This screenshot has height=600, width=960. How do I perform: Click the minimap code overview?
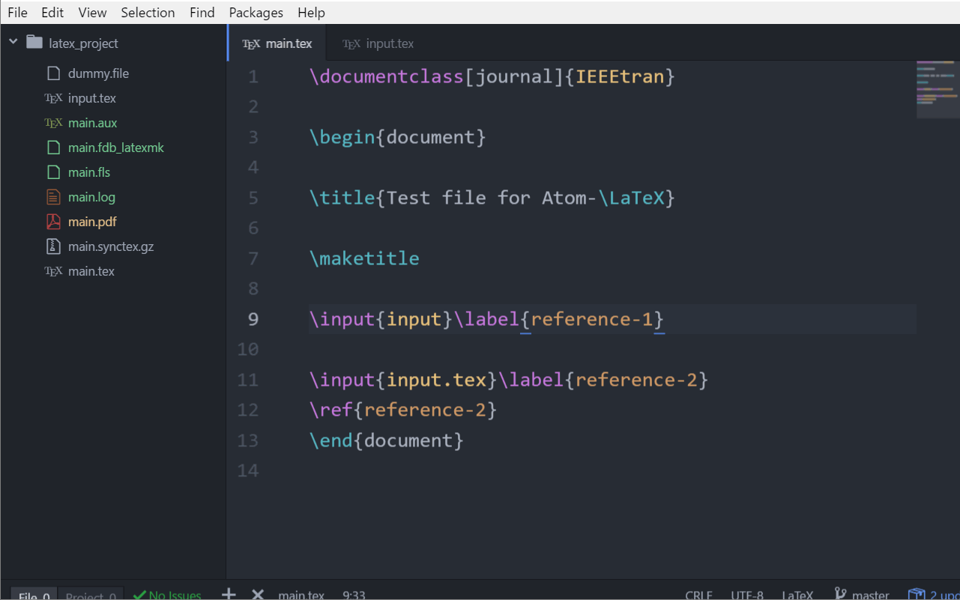pos(937,88)
